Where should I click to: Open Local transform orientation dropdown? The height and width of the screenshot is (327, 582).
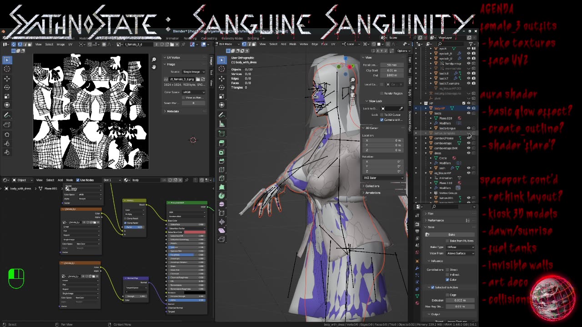pos(351,44)
